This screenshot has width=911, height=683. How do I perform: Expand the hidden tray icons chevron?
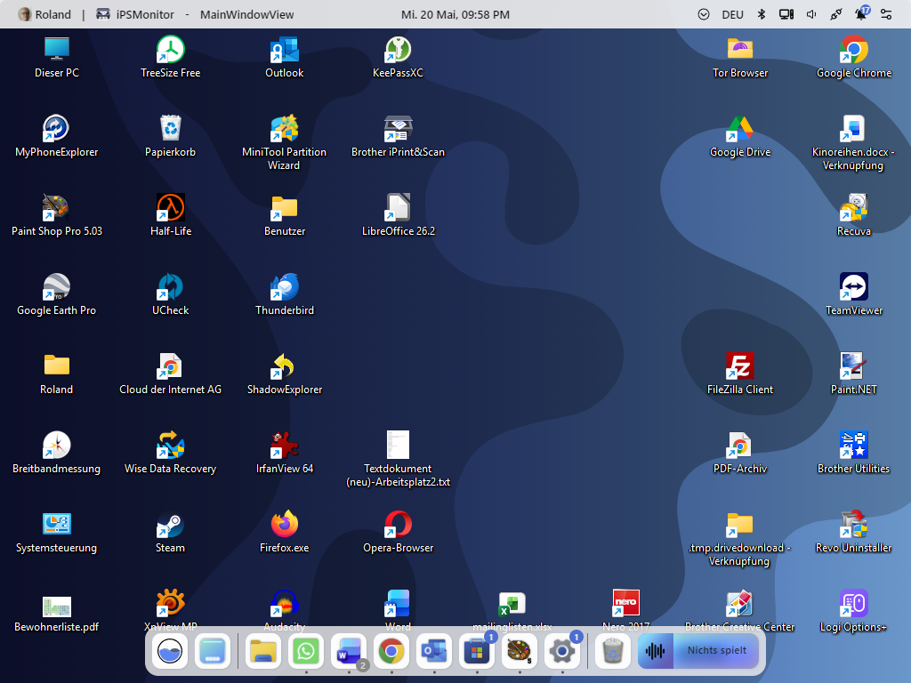tap(703, 14)
